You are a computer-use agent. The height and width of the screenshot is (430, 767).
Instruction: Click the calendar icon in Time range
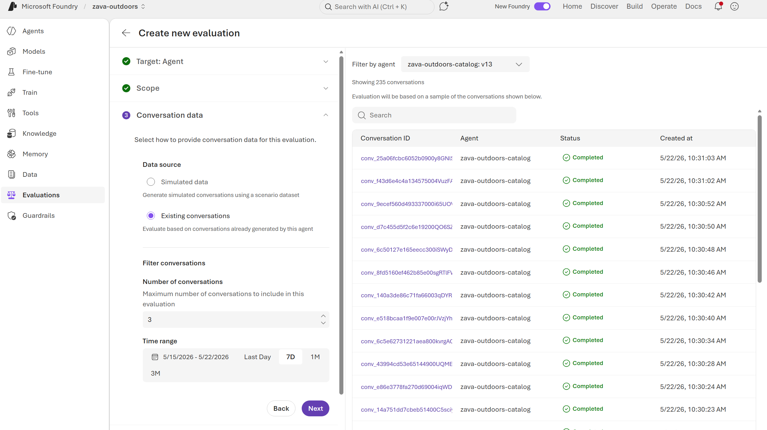point(155,357)
